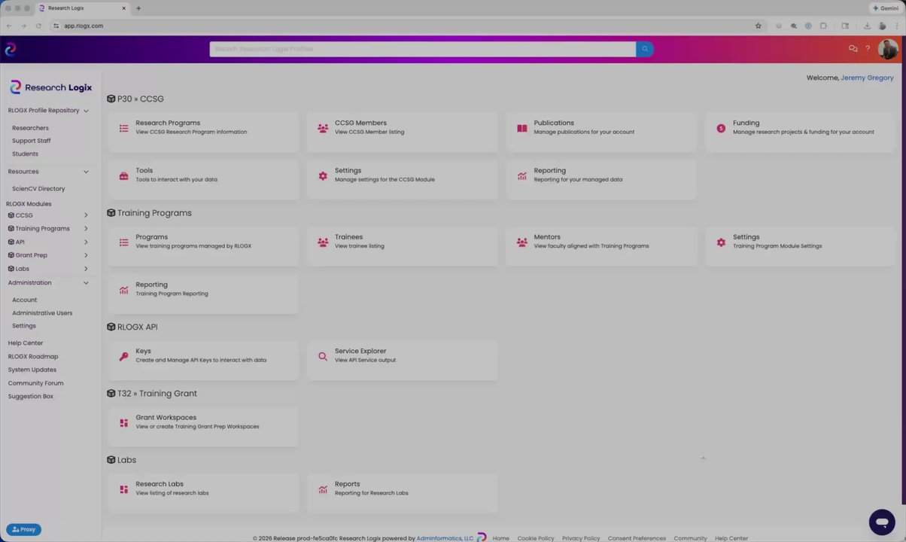This screenshot has width=906, height=542.
Task: Collapse RLOGX Profile Repository section
Action: pos(86,111)
